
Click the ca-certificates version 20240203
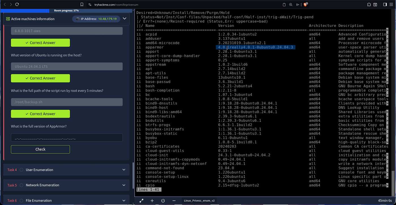(x=227, y=146)
